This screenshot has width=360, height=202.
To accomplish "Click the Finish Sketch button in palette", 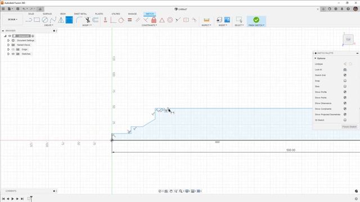I will 349,127.
